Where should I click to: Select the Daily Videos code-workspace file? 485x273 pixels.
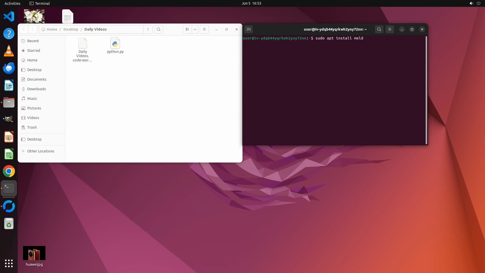(83, 50)
